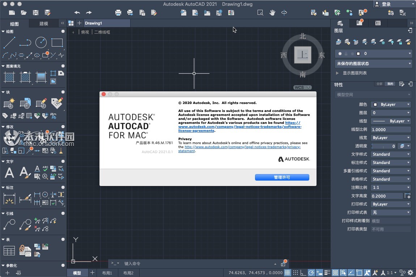
Task: Switch to the 绘图 tab
Action: pyautogui.click(x=14, y=23)
